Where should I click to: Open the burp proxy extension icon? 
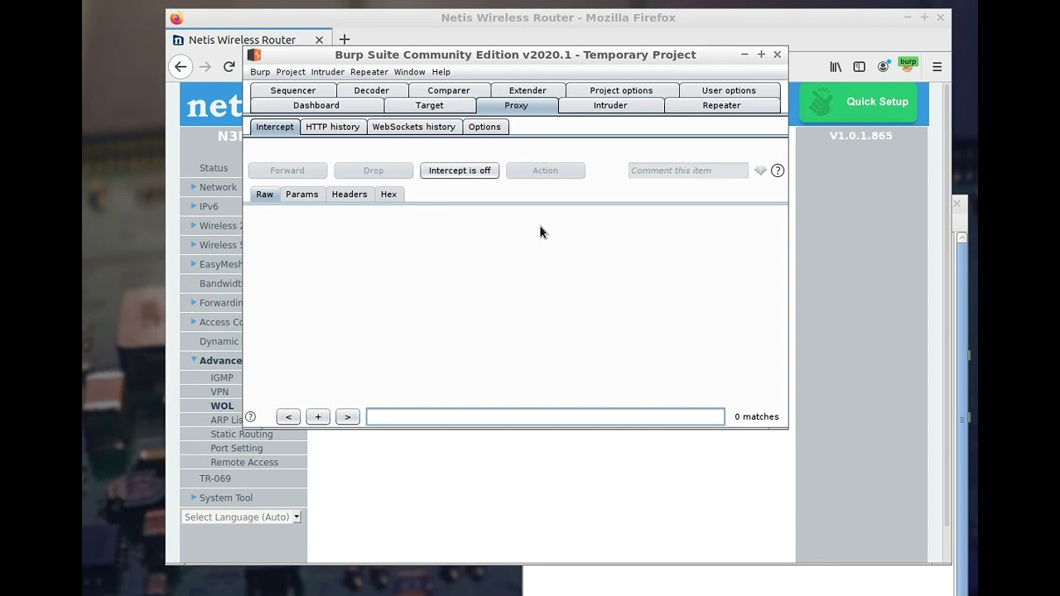coord(908,65)
